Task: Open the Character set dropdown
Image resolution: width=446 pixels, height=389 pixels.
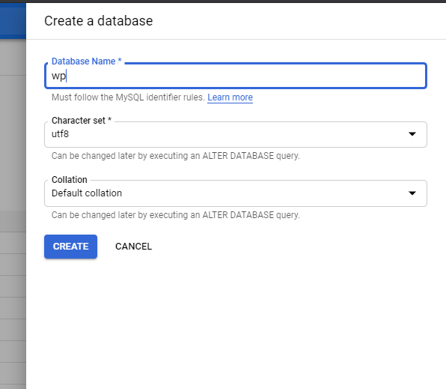Action: [x=236, y=134]
